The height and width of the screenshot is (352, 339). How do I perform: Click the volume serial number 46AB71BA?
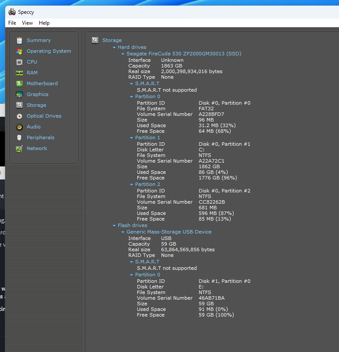pyautogui.click(x=212, y=298)
